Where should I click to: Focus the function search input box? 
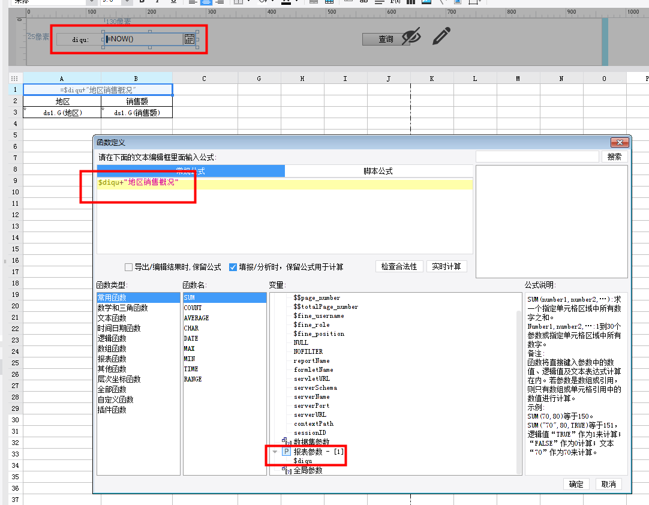[x=537, y=157]
